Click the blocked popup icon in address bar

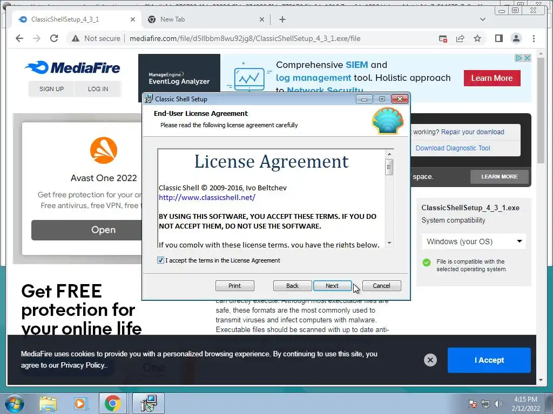443,38
